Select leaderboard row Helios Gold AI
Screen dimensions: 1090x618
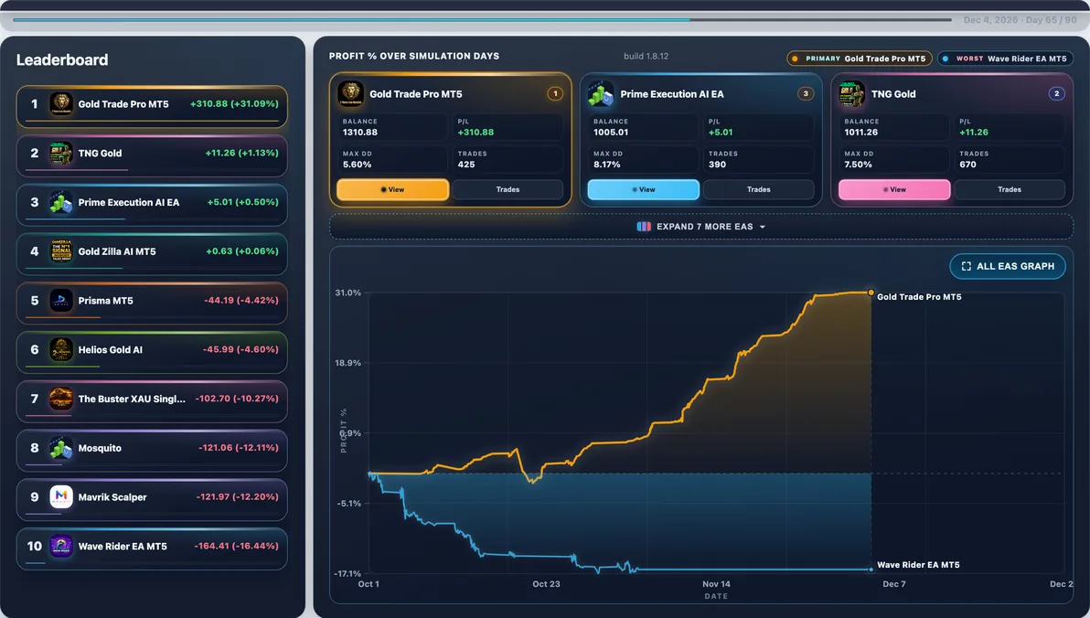pos(152,353)
